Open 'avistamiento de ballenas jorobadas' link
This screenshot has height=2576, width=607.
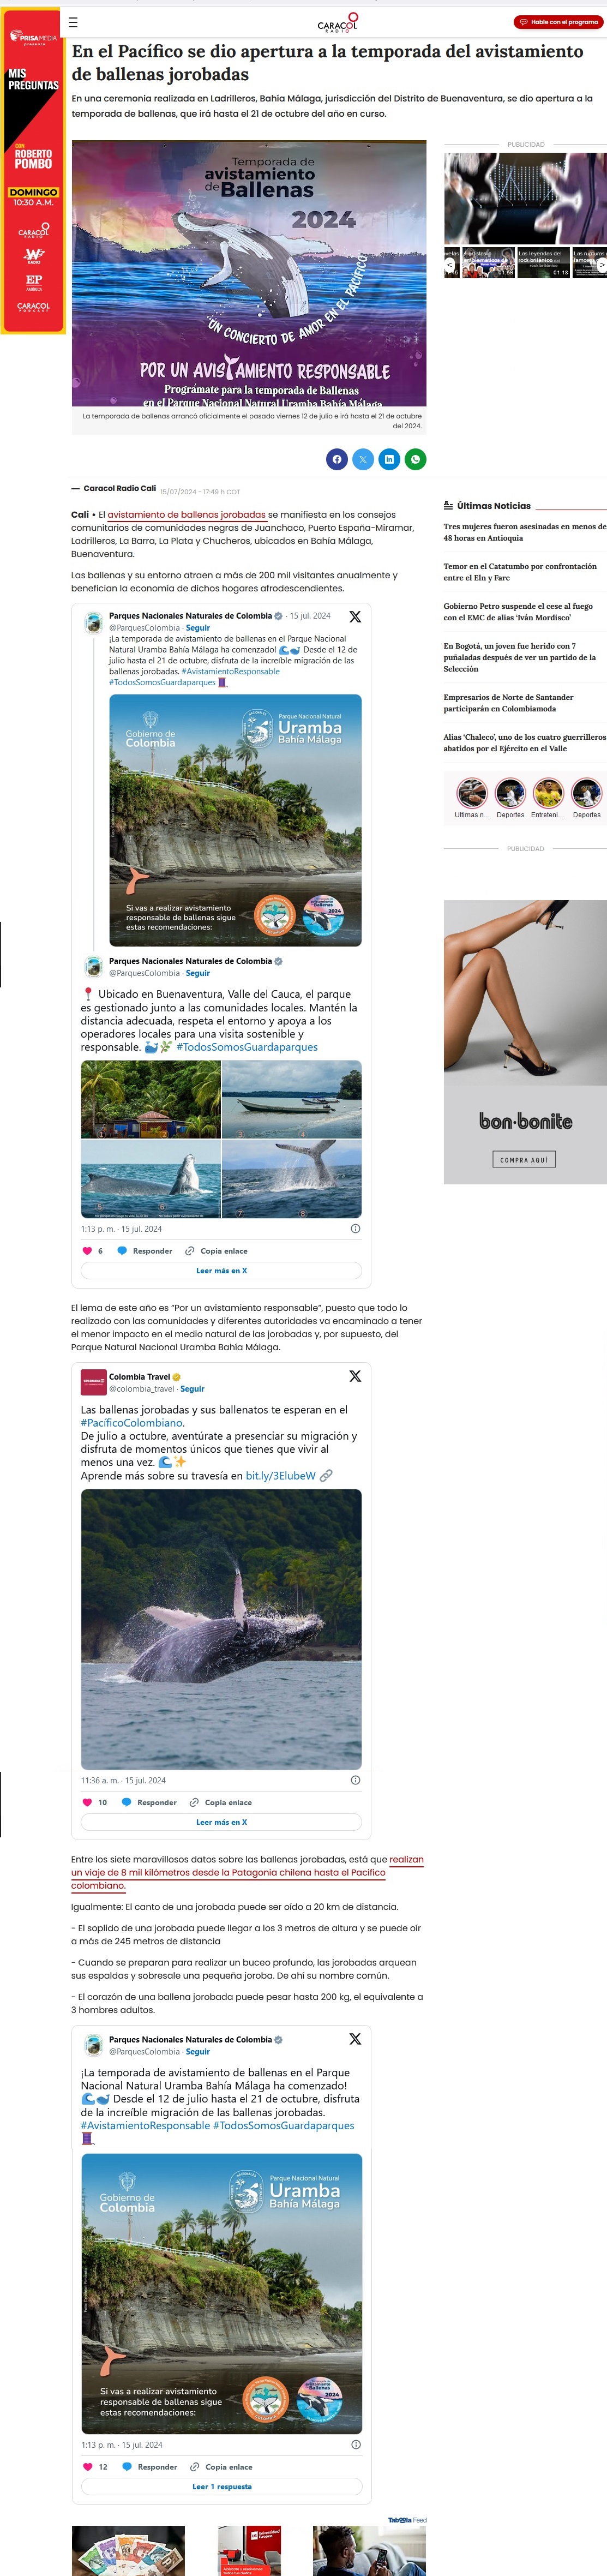coord(187,514)
